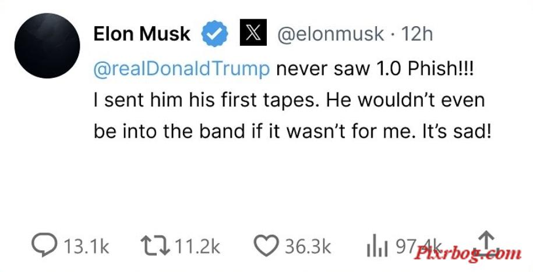The width and height of the screenshot is (533, 272).
Task: View analytics via the bar chart icon
Action: [x=377, y=245]
